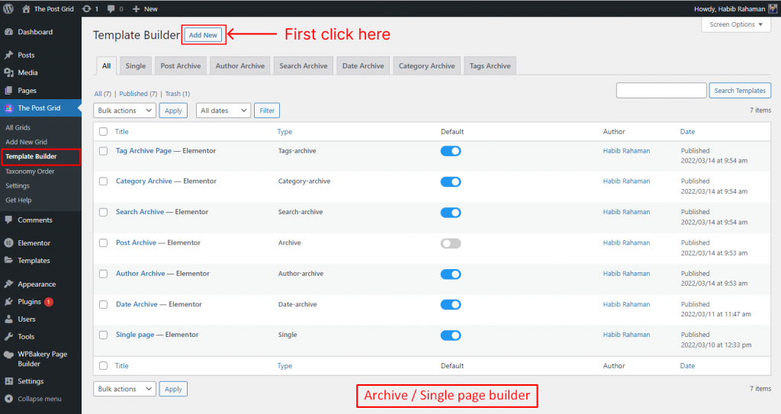This screenshot has height=414, width=781.
Task: Check the Tag Archive Page row checkbox
Action: 103,151
